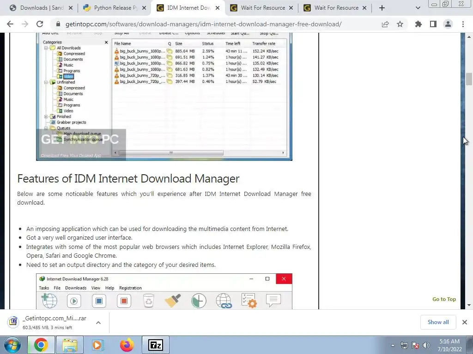The height and width of the screenshot is (354, 473).
Task: Click the scrollbar down arrow
Action: point(469,305)
